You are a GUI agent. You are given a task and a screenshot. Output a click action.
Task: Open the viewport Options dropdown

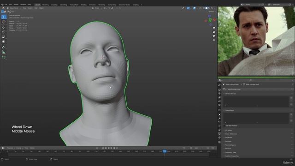click(x=212, y=12)
